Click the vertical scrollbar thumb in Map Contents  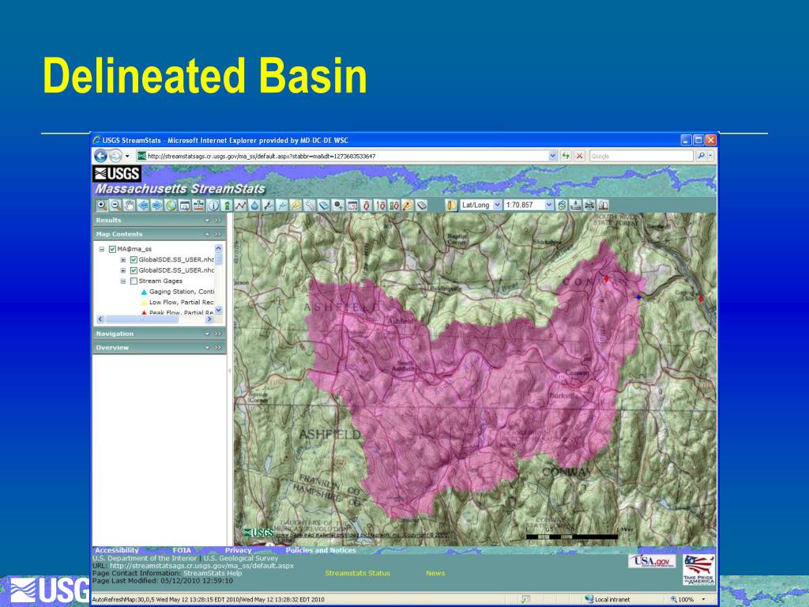click(x=218, y=258)
